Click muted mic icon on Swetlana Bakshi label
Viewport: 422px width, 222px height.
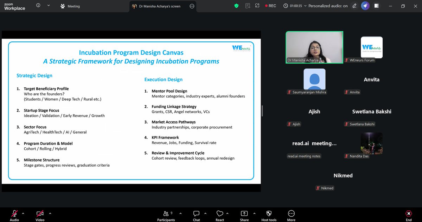347,124
